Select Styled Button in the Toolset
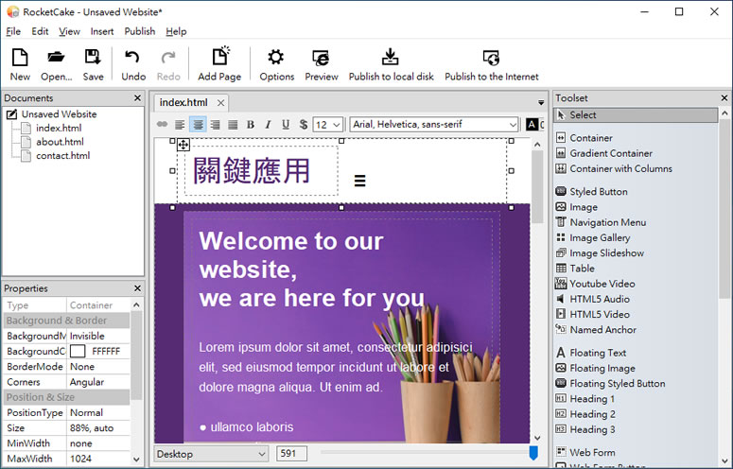The height and width of the screenshot is (469, 733). [598, 192]
